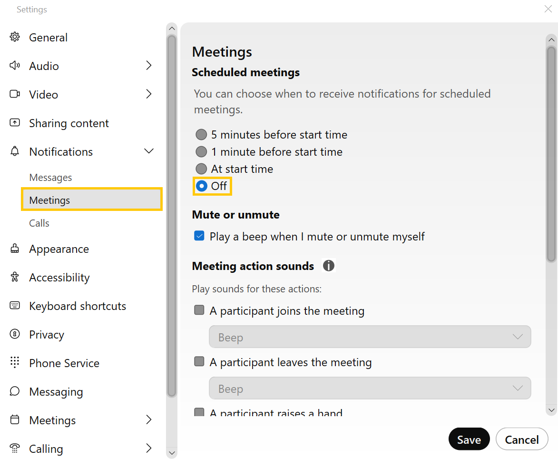Click the Appearance paintbrush icon
558x459 pixels.
click(x=15, y=249)
